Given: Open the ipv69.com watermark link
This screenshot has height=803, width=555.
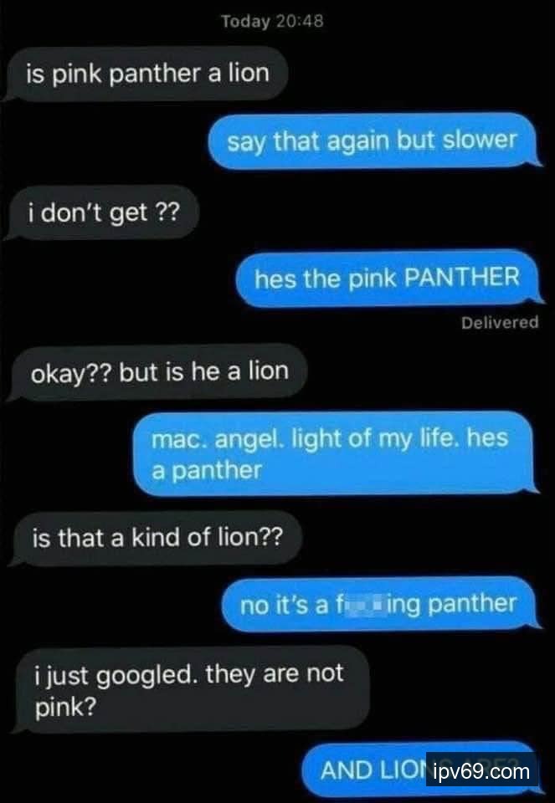Looking at the screenshot, I should pos(481,771).
